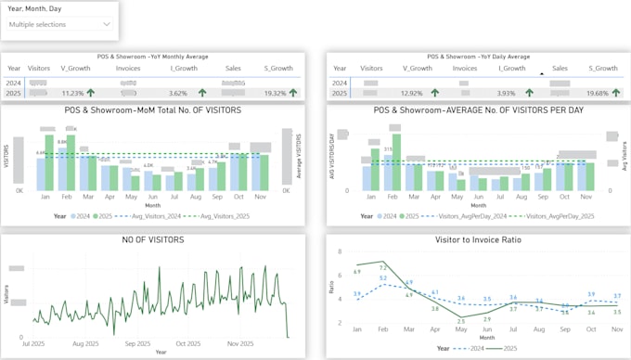Click the Visitor to Invoice Ratio chart title
631x360 pixels.
click(478, 240)
